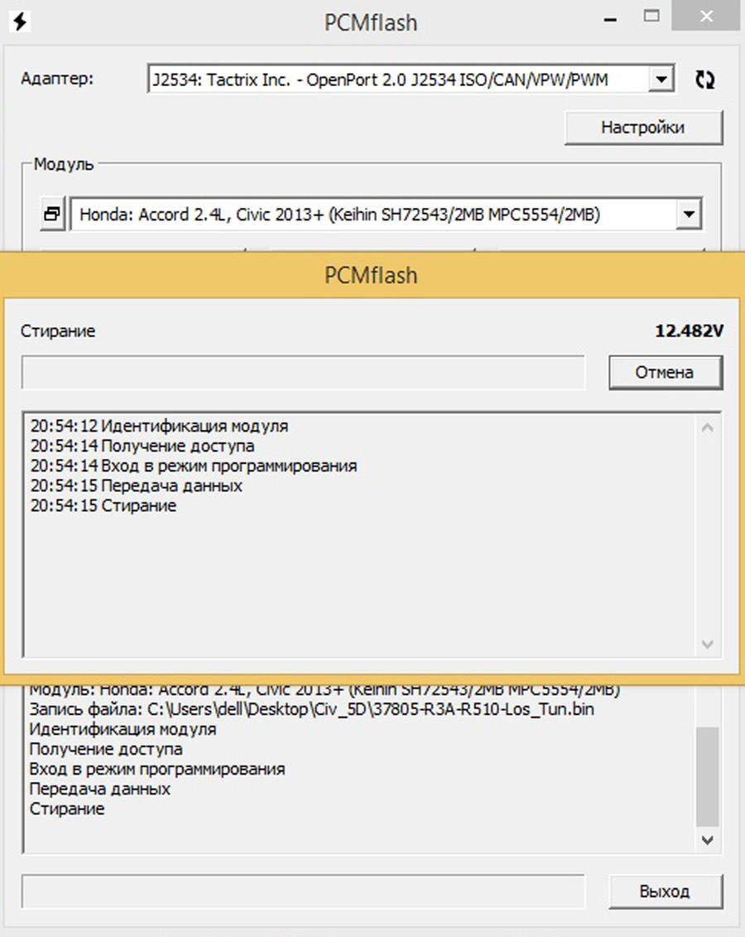745x937 pixels.
Task: Click scroll down arrow in main log
Action: pyautogui.click(x=708, y=840)
